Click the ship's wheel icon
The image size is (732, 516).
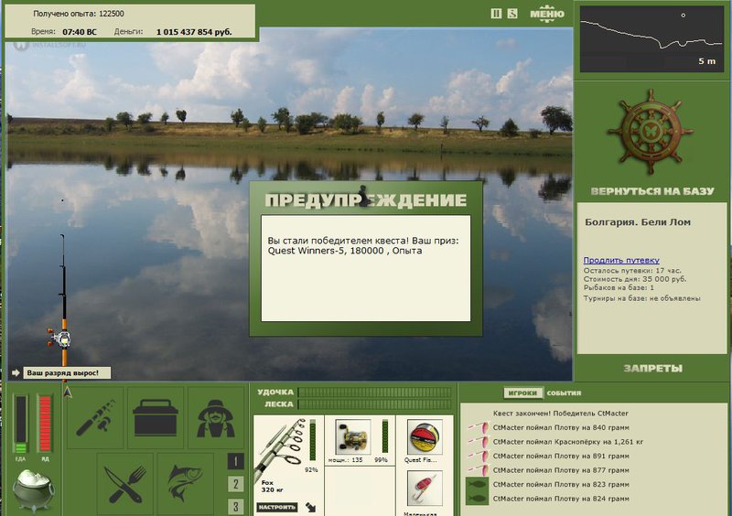[651, 132]
